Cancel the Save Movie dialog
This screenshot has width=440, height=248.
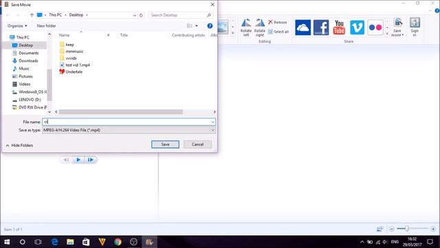coord(197,144)
